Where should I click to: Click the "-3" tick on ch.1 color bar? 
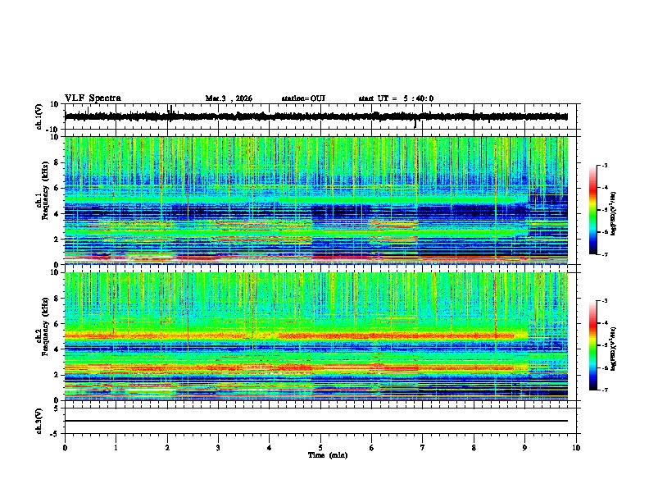pyautogui.click(x=604, y=165)
